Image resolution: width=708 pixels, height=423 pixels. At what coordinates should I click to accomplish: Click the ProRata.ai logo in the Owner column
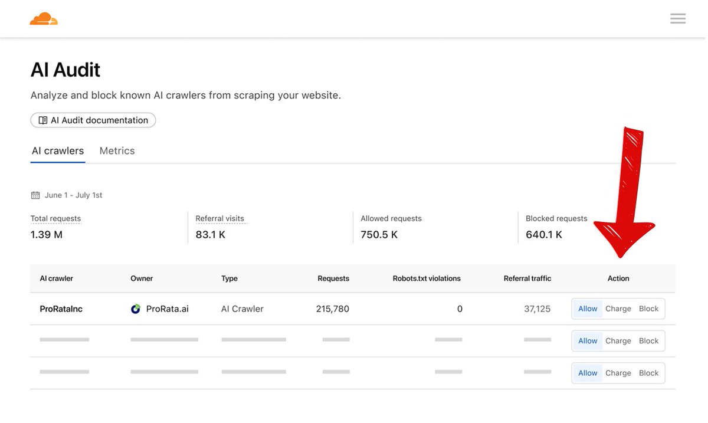tap(136, 308)
